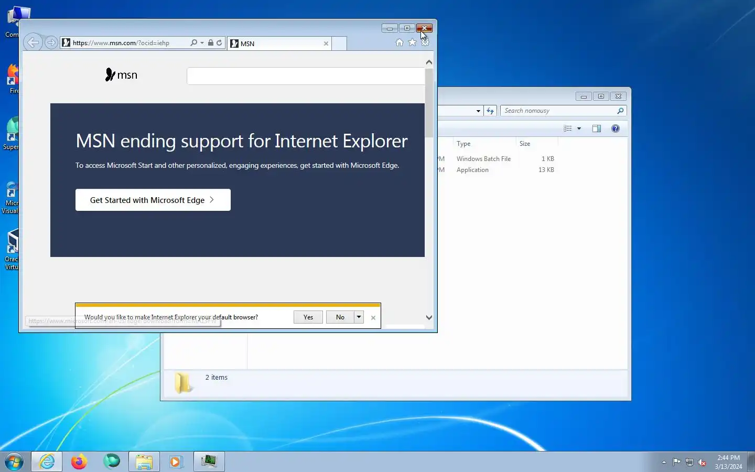This screenshot has width=755, height=472.
Task: Toggle the Explorer preview pane
Action: pyautogui.click(x=597, y=128)
